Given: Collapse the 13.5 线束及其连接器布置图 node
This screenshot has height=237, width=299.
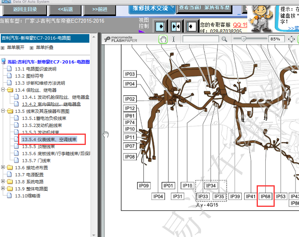Looking at the screenshot, I should (x=3, y=110).
